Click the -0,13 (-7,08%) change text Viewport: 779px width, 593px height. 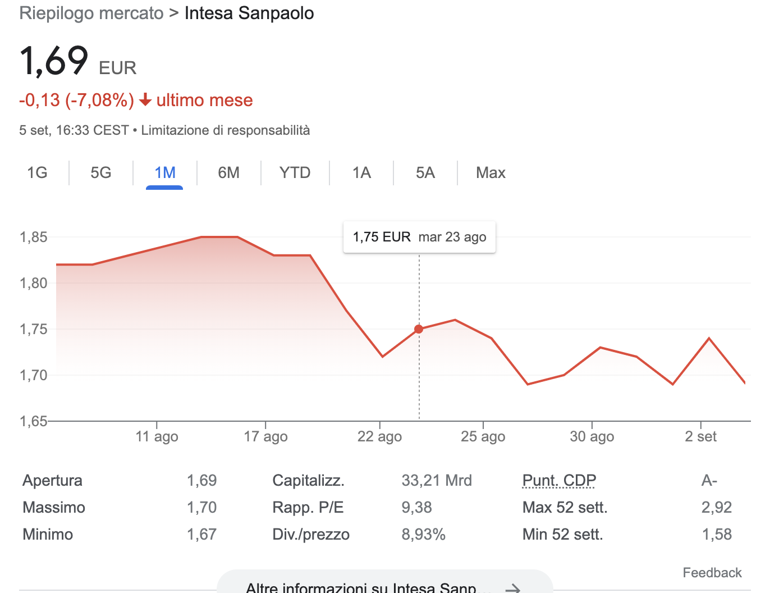[77, 101]
